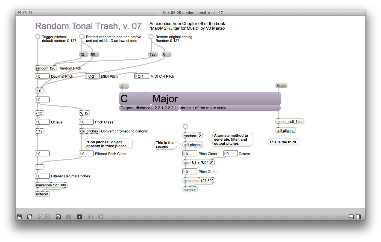The image size is (381, 242).
Task: Click the Restrict random to one octave bang
Action: (x=82, y=37)
